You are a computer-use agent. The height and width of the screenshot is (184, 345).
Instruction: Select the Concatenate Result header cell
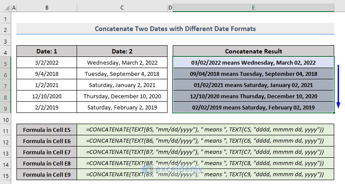click(x=253, y=51)
